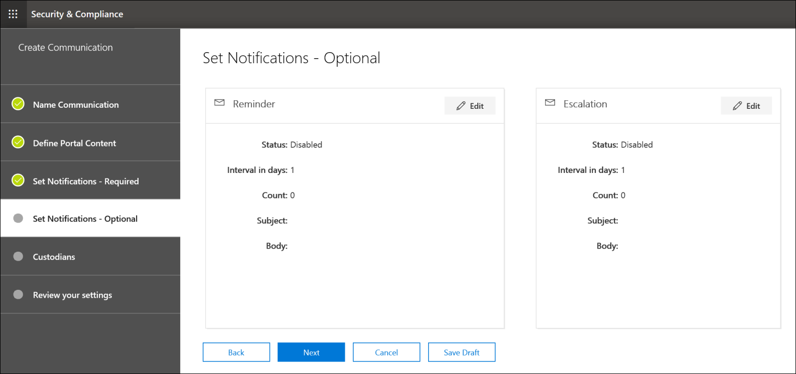The width and height of the screenshot is (796, 374).
Task: Open the Review your settings step
Action: tap(90, 294)
